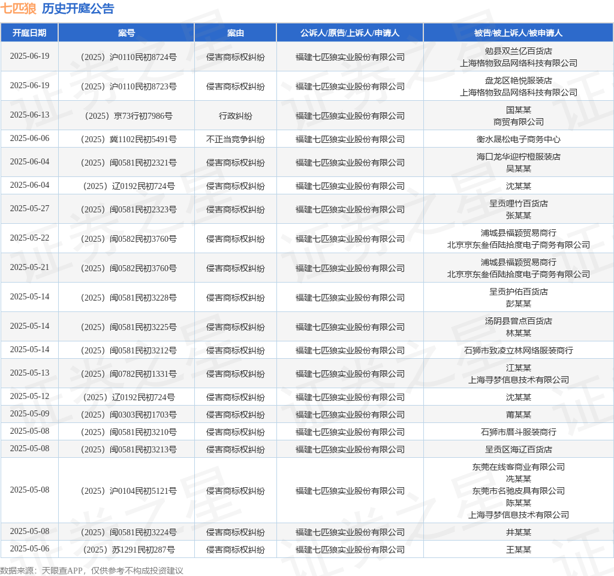Click the date 2025-05-27
This screenshot has width=614, height=576.
coord(30,208)
